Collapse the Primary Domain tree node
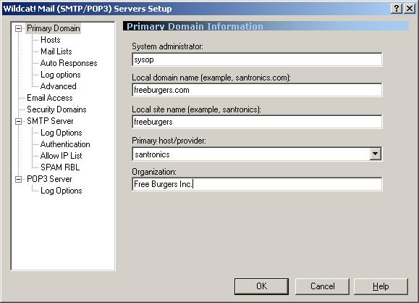 (18, 29)
